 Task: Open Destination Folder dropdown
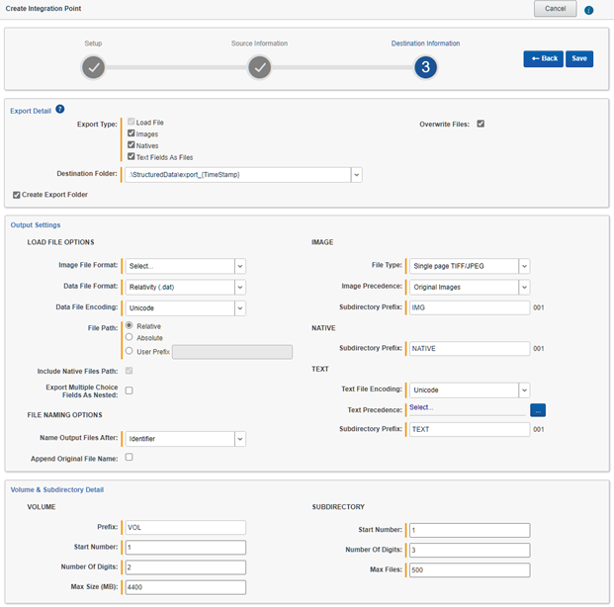click(357, 175)
